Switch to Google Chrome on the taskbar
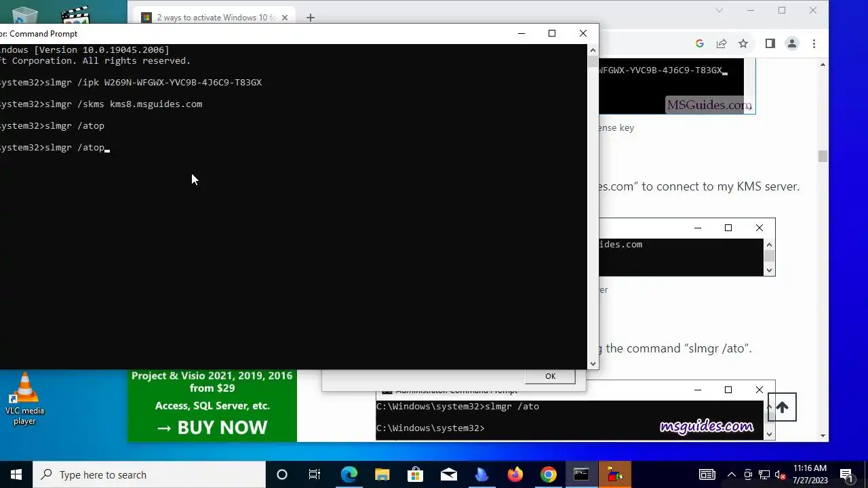 pyautogui.click(x=548, y=474)
